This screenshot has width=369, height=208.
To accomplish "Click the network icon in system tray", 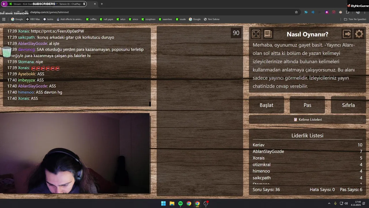I will click(341, 203).
